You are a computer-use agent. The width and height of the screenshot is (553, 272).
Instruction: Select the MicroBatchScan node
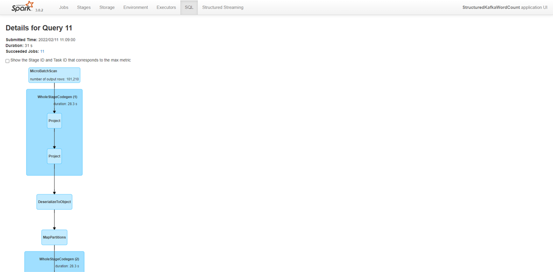point(54,75)
